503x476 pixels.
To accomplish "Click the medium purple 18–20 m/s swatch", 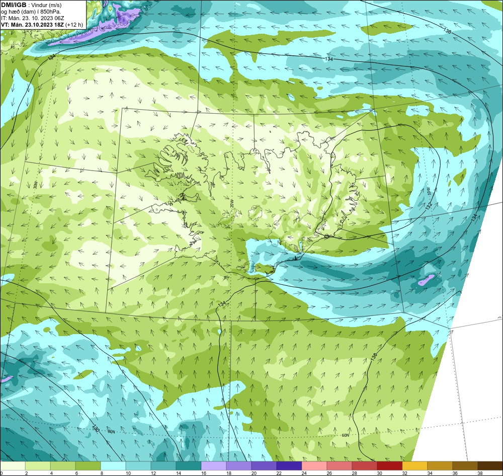I will tap(238, 466).
